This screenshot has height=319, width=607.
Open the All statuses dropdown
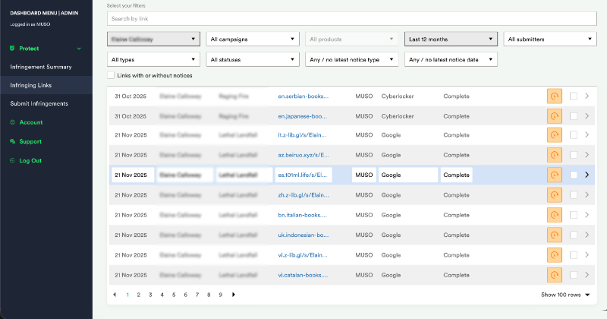coord(253,59)
